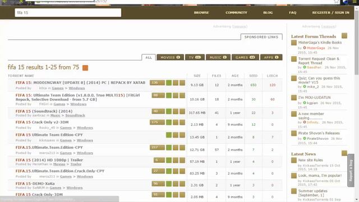This screenshot has width=359, height=202.
Task: Switch to the ALL results tab
Action: click(x=149, y=57)
